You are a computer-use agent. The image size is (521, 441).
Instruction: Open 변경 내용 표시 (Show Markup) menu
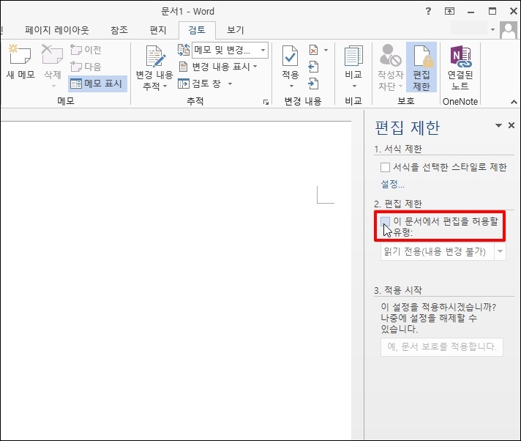click(x=218, y=67)
